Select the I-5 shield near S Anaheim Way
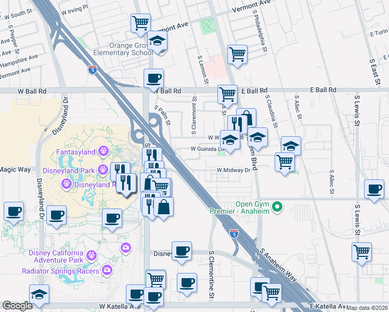The height and width of the screenshot is (312, 389). pyautogui.click(x=234, y=234)
